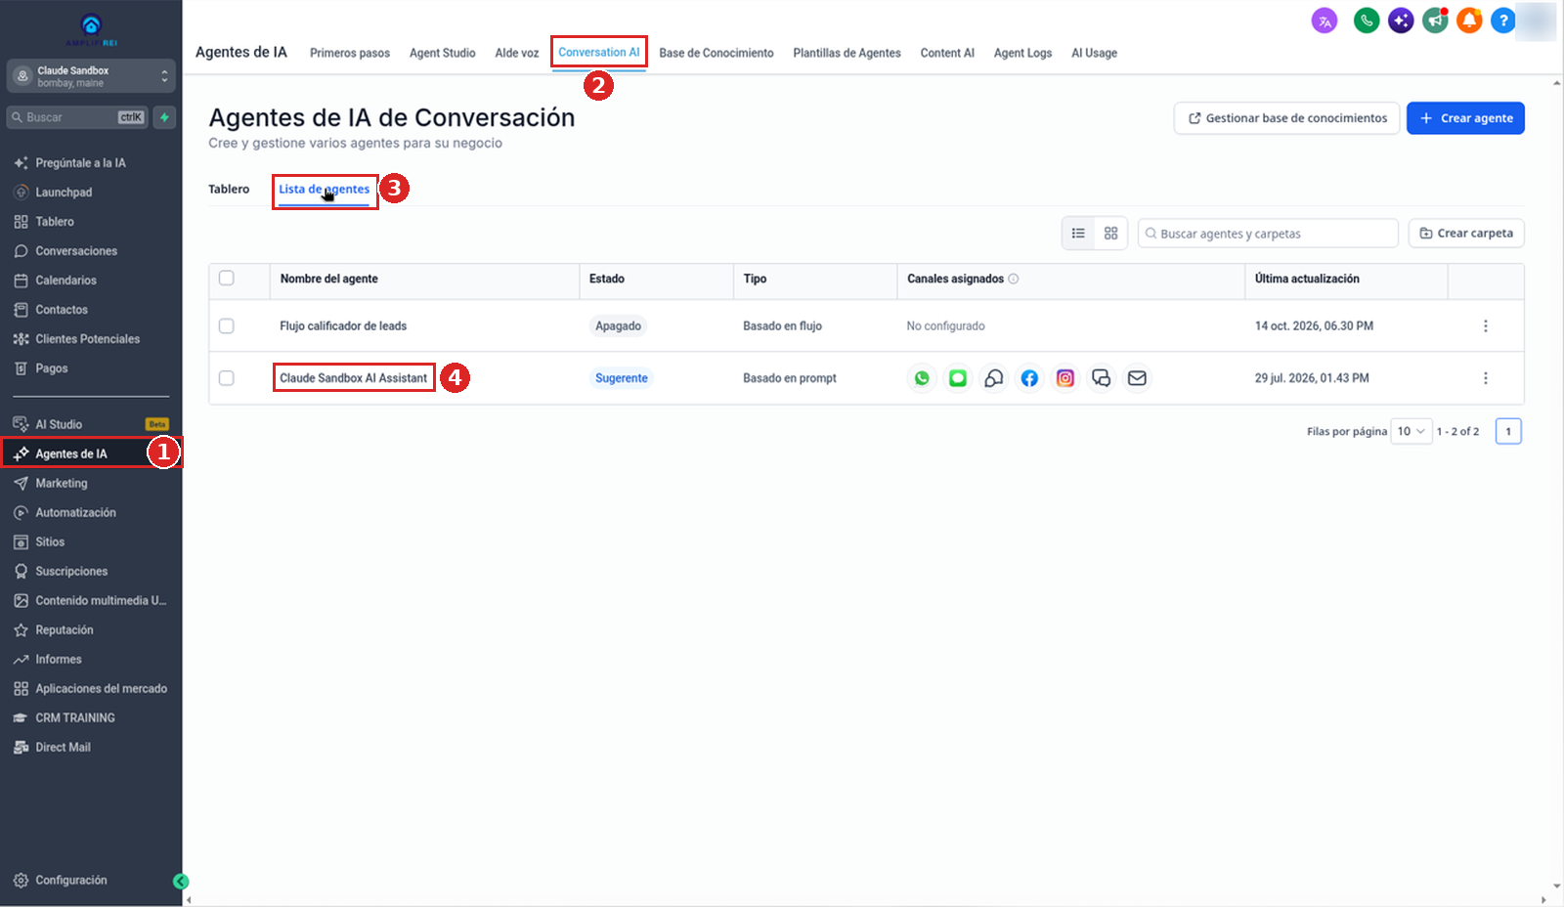Switch to Base de Conocimiento tab
The width and height of the screenshot is (1564, 907).
pos(717,53)
